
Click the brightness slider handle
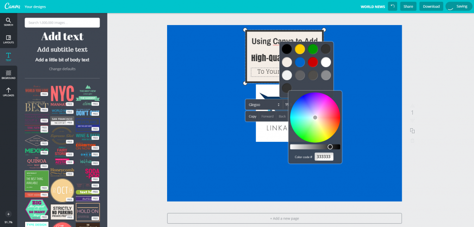[330, 147]
